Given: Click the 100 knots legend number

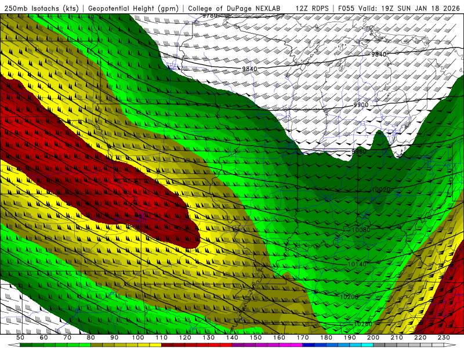Looking at the screenshot, I should click(138, 338).
